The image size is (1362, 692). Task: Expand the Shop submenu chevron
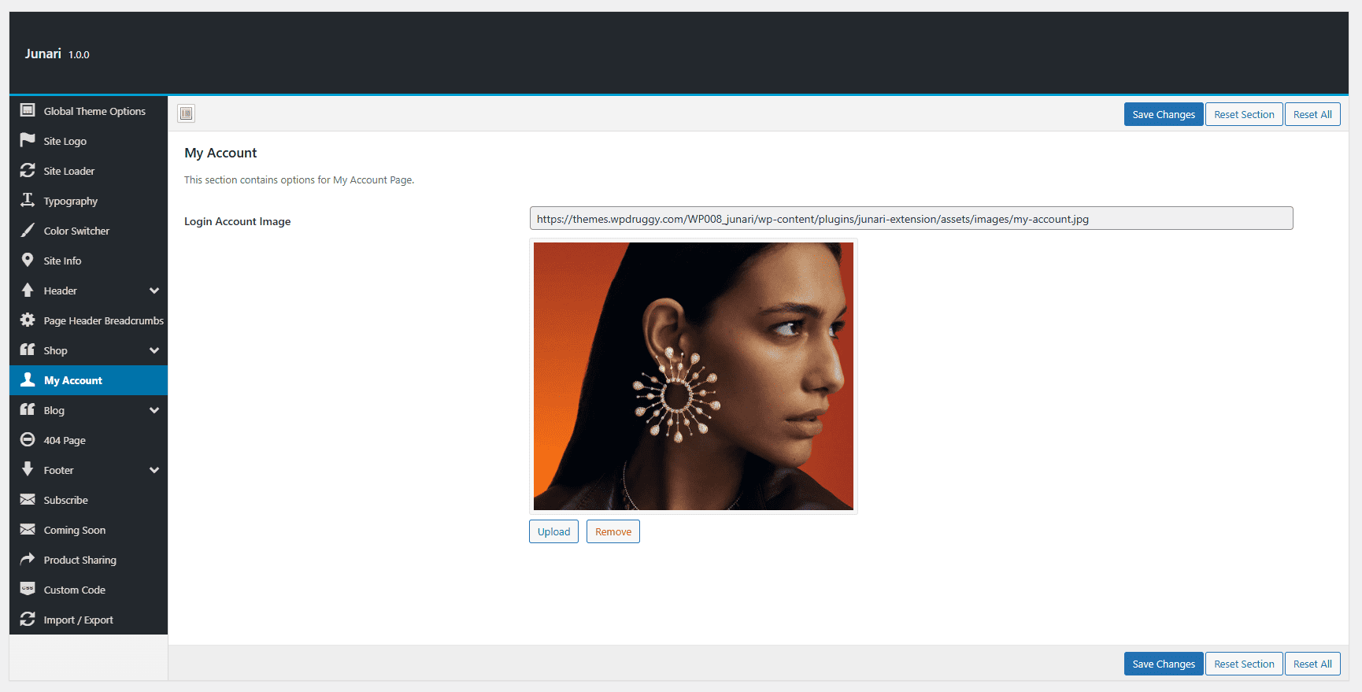[154, 350]
